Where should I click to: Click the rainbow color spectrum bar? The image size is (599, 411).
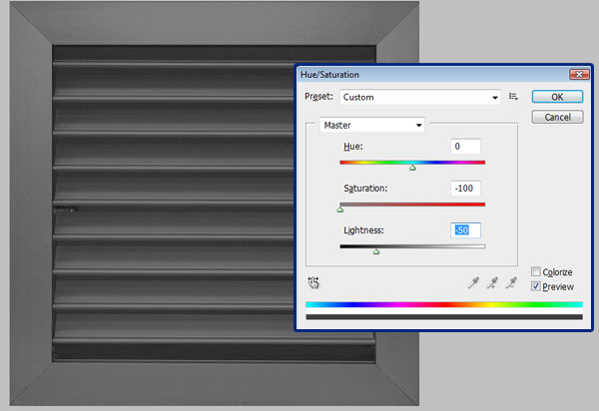(x=444, y=304)
